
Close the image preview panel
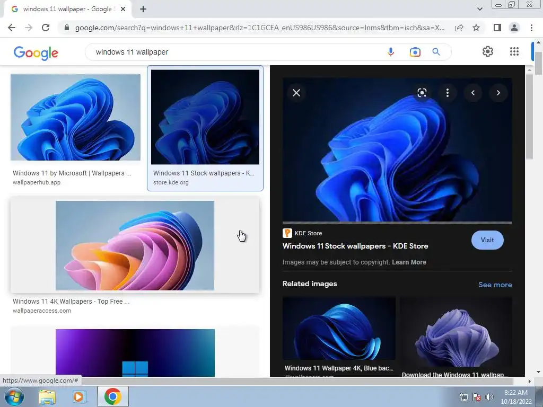[x=296, y=93]
